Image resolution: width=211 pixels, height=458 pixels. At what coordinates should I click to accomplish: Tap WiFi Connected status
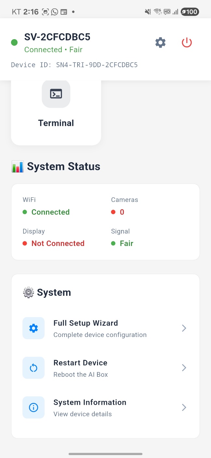tap(50, 212)
